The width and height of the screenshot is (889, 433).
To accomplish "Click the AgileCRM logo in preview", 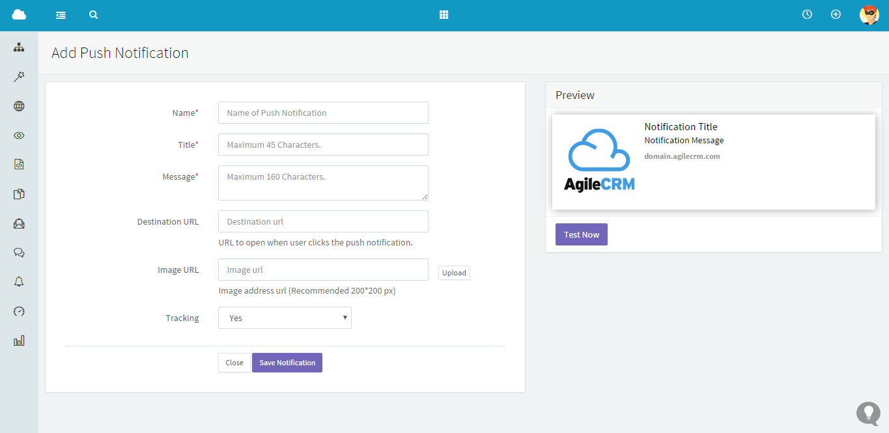I will tap(599, 160).
